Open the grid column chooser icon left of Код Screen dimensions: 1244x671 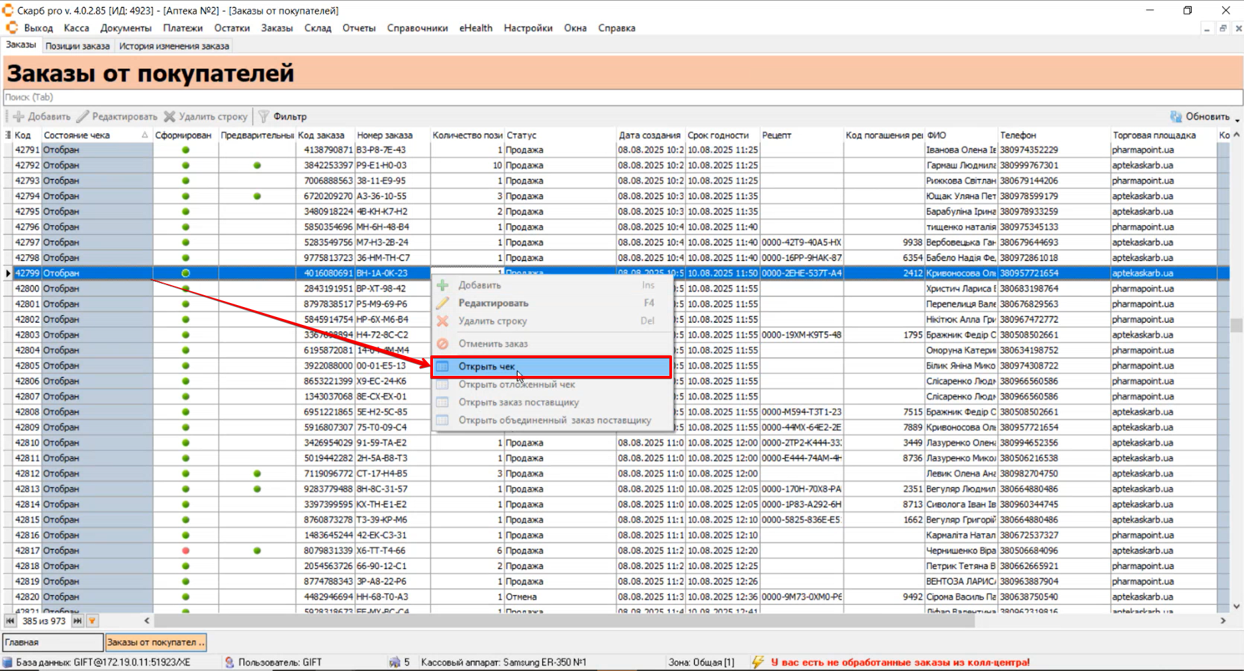click(x=8, y=135)
